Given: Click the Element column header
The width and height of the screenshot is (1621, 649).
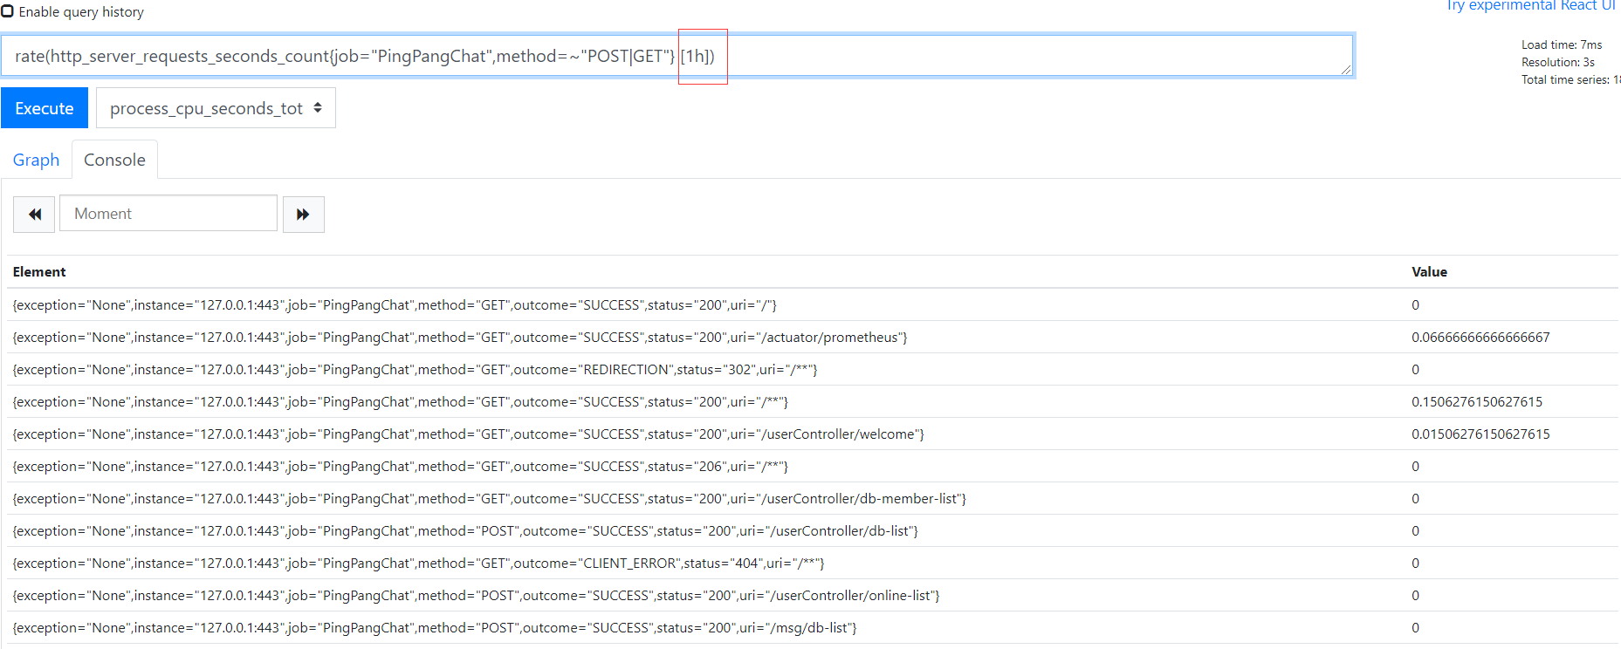Looking at the screenshot, I should [x=39, y=272].
